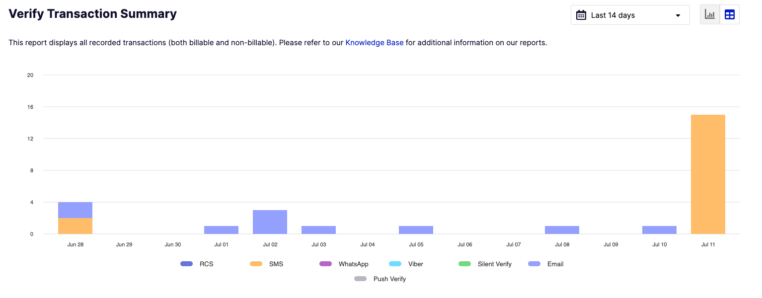This screenshot has height=298, width=762.
Task: Click the Email bar for Jul 05
Action: (416, 230)
